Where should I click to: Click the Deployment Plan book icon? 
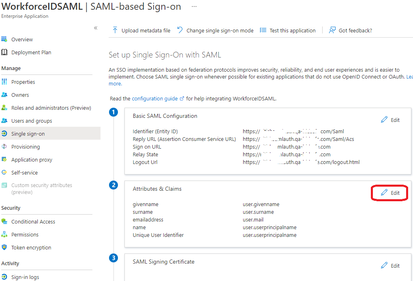(4, 52)
